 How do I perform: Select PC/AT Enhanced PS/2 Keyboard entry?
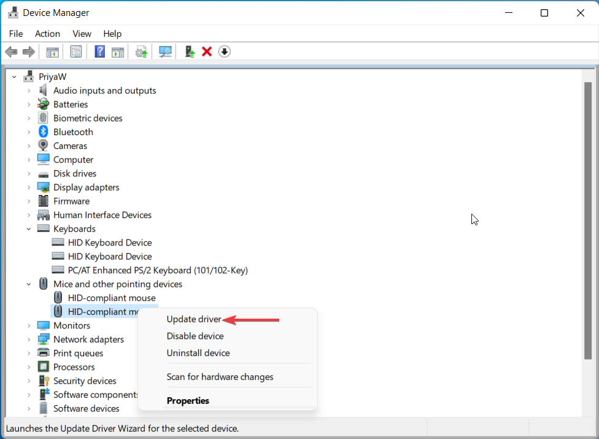[x=158, y=270]
